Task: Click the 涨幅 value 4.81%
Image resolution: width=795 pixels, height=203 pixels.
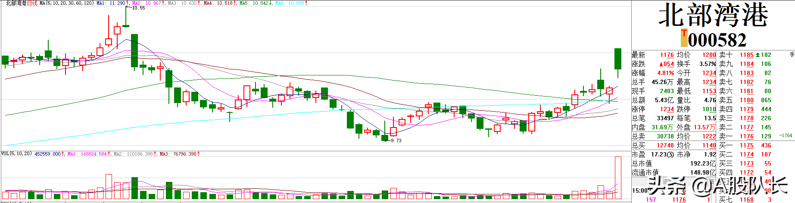Action: (666, 73)
